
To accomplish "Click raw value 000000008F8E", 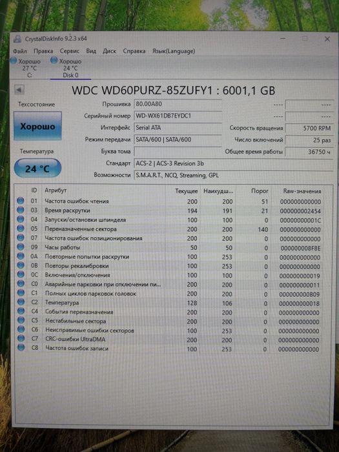I will pos(300,248).
